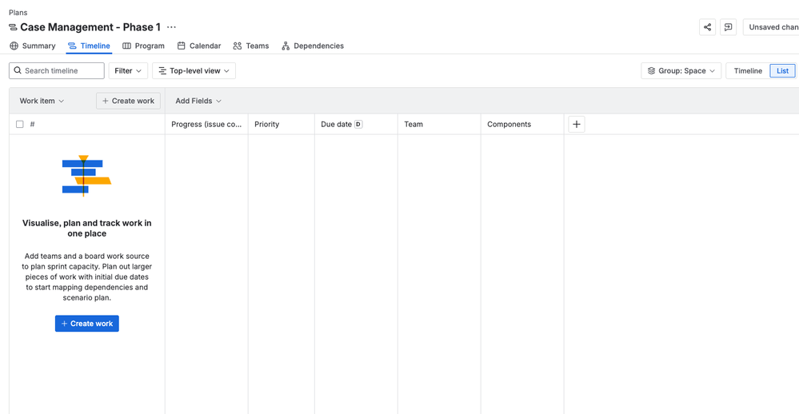Tick the select-all checkbox in the header row
Image resolution: width=799 pixels, height=414 pixels.
point(20,124)
